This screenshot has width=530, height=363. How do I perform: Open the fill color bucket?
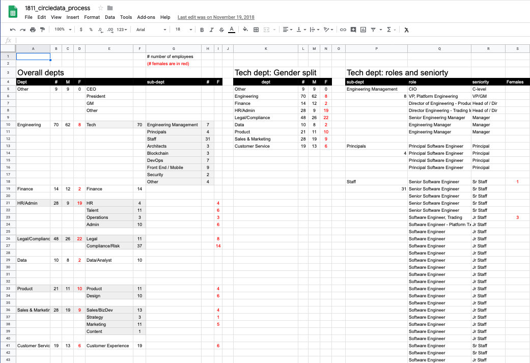[245, 30]
